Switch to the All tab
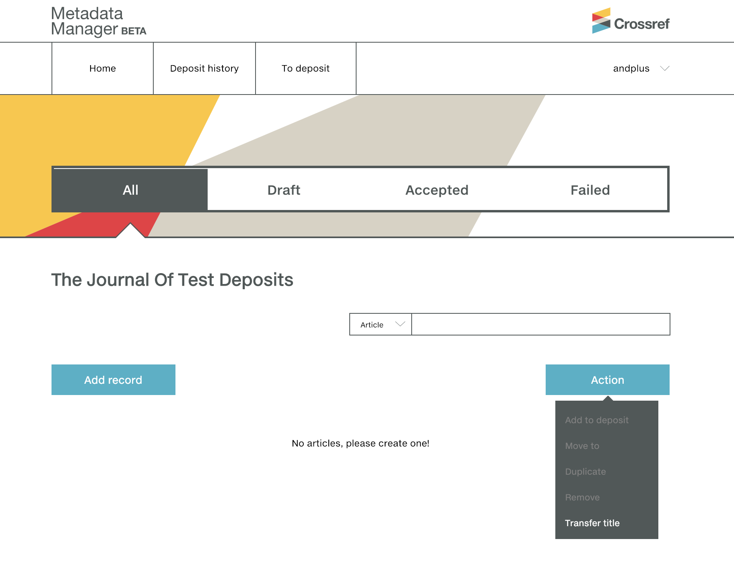Image resolution: width=734 pixels, height=568 pixels. (x=130, y=190)
